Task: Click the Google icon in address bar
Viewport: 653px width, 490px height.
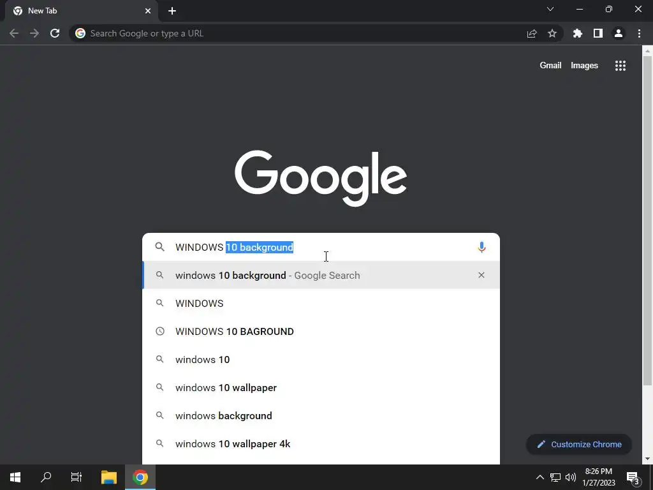Action: pos(80,33)
